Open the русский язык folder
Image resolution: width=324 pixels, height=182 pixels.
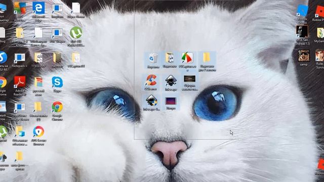[38, 86]
